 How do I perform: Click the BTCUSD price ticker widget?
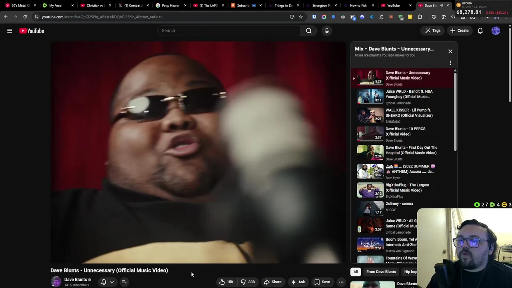[x=483, y=9]
